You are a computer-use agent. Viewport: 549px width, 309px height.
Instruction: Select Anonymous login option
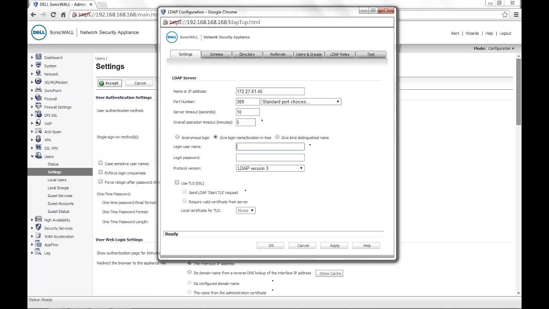177,137
